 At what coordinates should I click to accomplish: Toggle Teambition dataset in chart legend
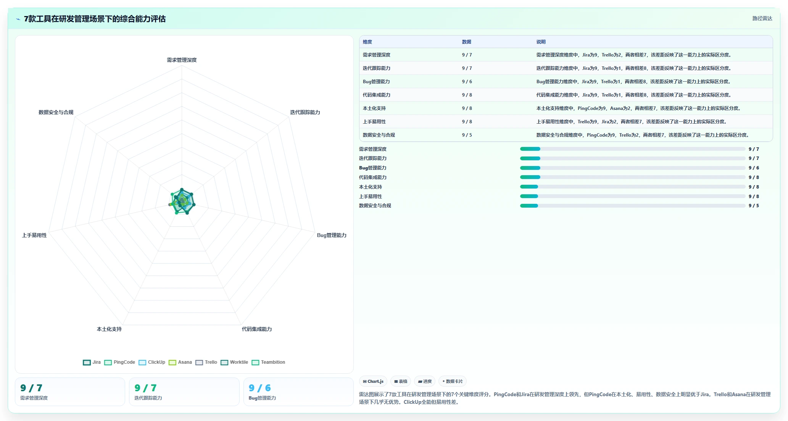[x=268, y=362]
